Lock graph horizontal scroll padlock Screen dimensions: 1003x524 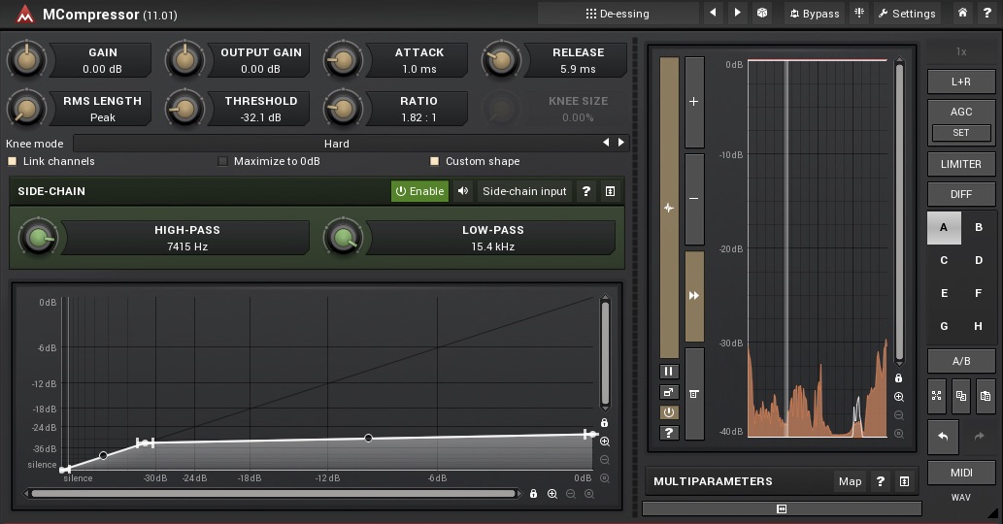[533, 493]
